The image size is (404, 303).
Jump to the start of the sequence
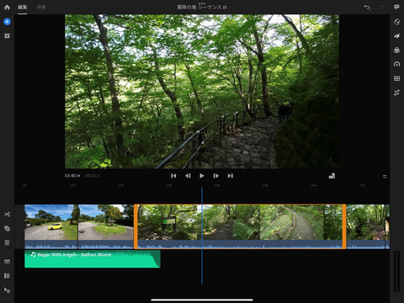click(173, 176)
